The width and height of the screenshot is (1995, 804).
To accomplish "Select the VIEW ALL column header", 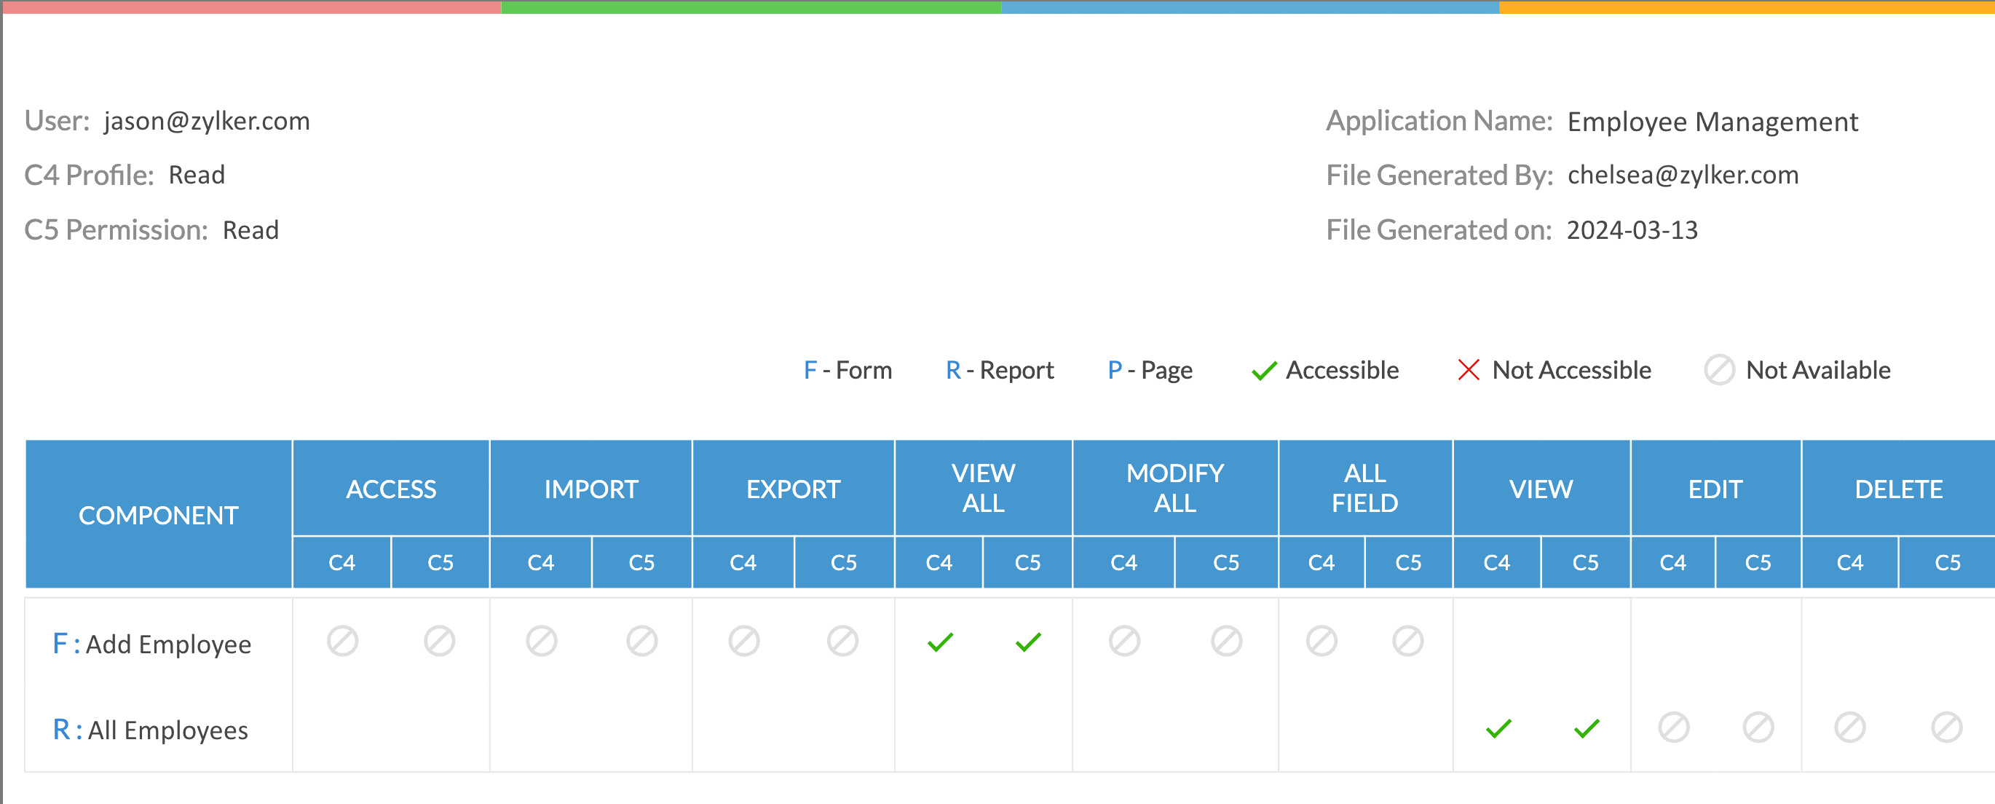I will click(x=983, y=488).
